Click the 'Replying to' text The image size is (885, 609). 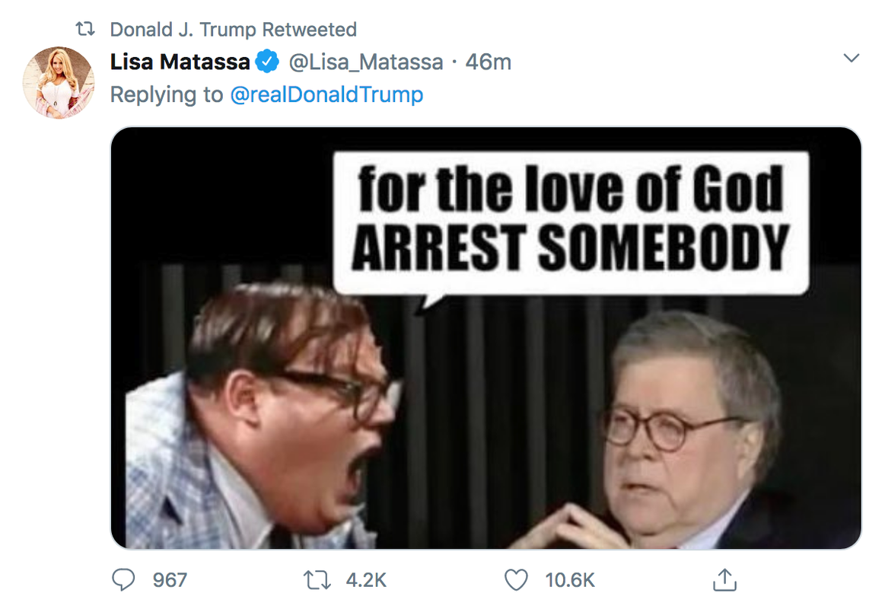(x=166, y=94)
